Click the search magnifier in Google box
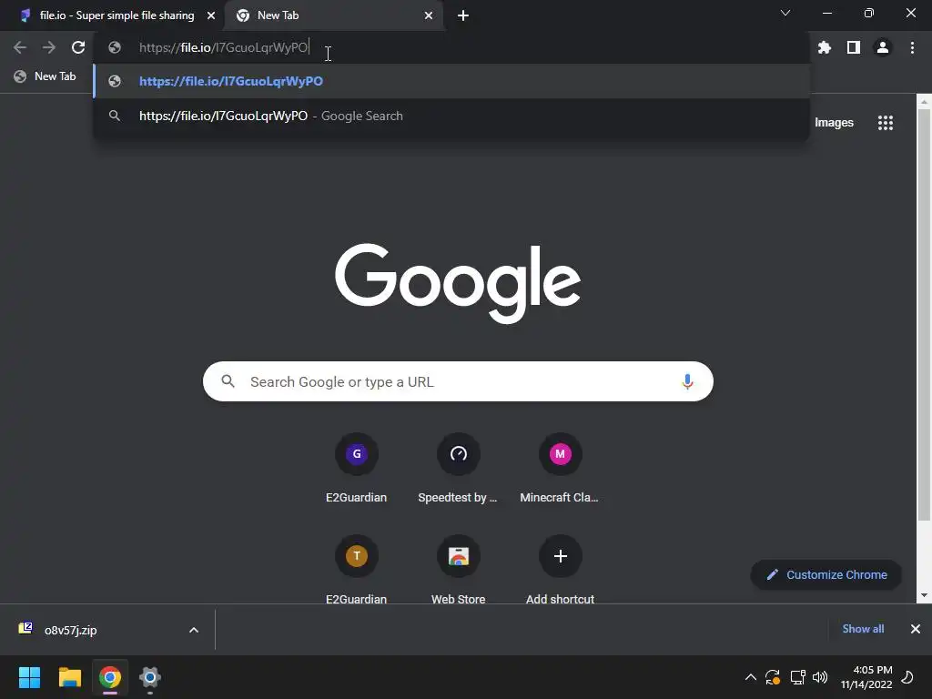 pos(228,381)
